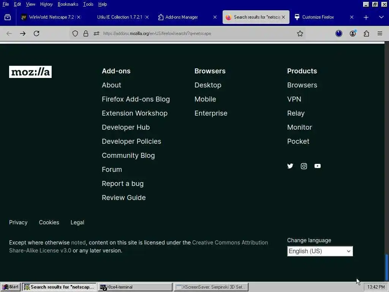Switch to Xfce4-terminal in the taskbar
The height and width of the screenshot is (292, 389).
coord(135,287)
